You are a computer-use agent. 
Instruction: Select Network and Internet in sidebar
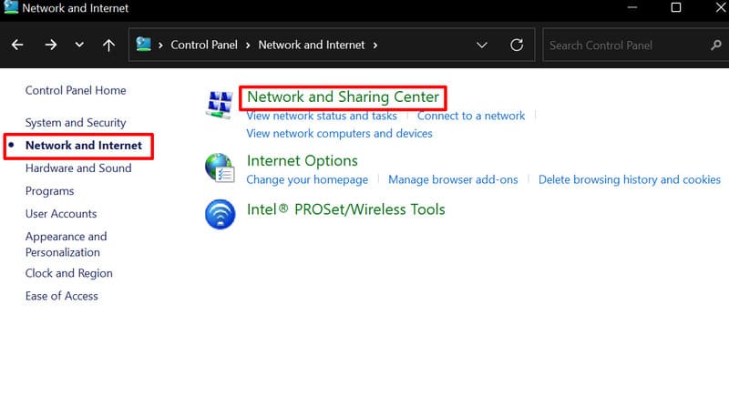(84, 146)
